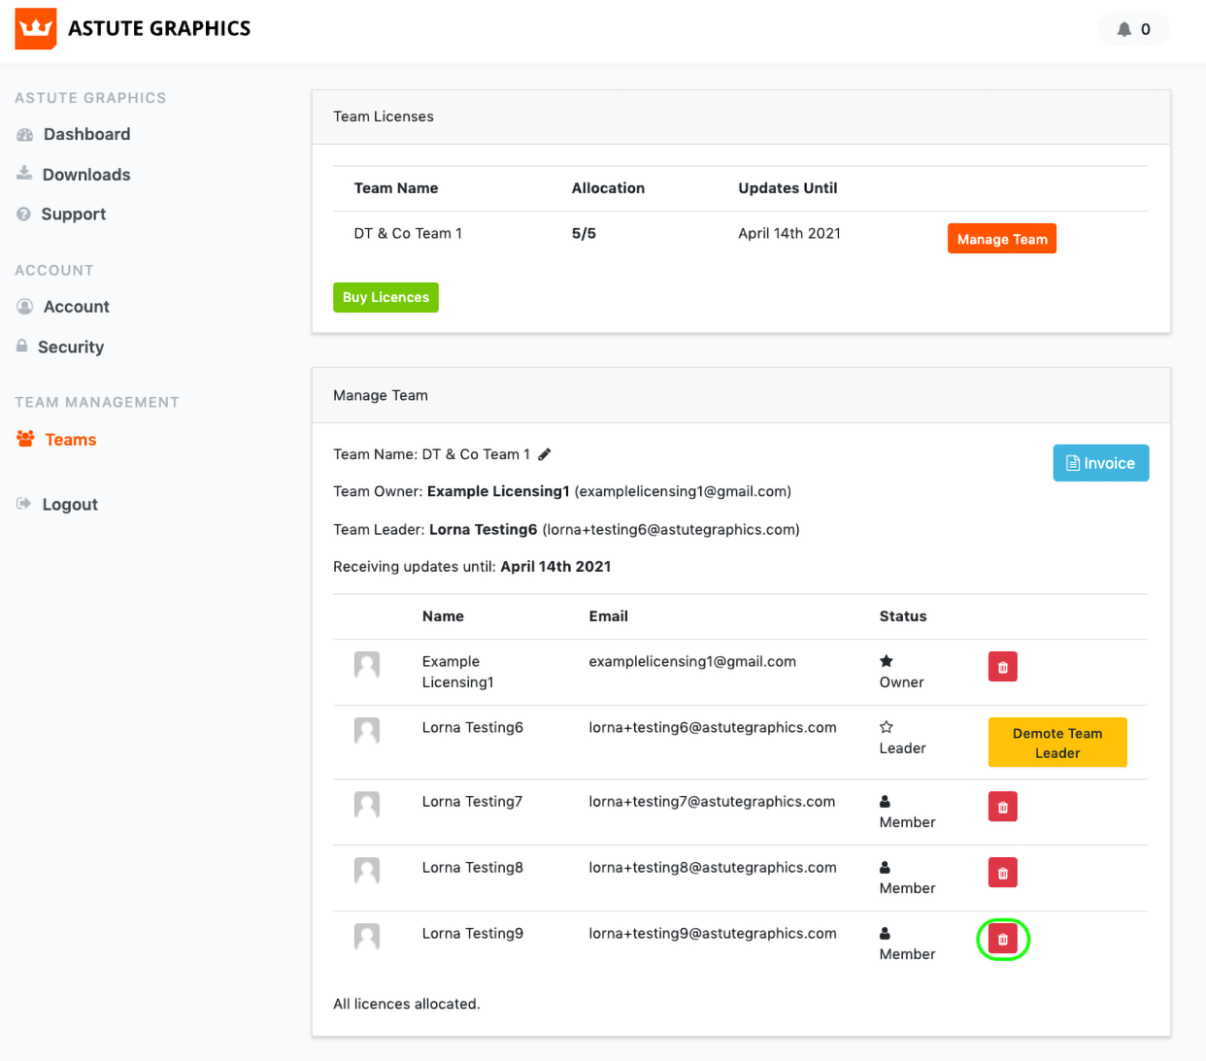The width and height of the screenshot is (1206, 1061).
Task: Click the examplelicensing1@gmail.com email in the table
Action: pyautogui.click(x=691, y=662)
